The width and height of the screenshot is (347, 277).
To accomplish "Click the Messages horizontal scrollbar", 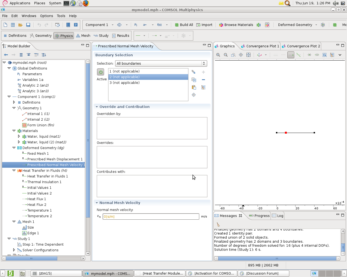I will click(x=277, y=258).
